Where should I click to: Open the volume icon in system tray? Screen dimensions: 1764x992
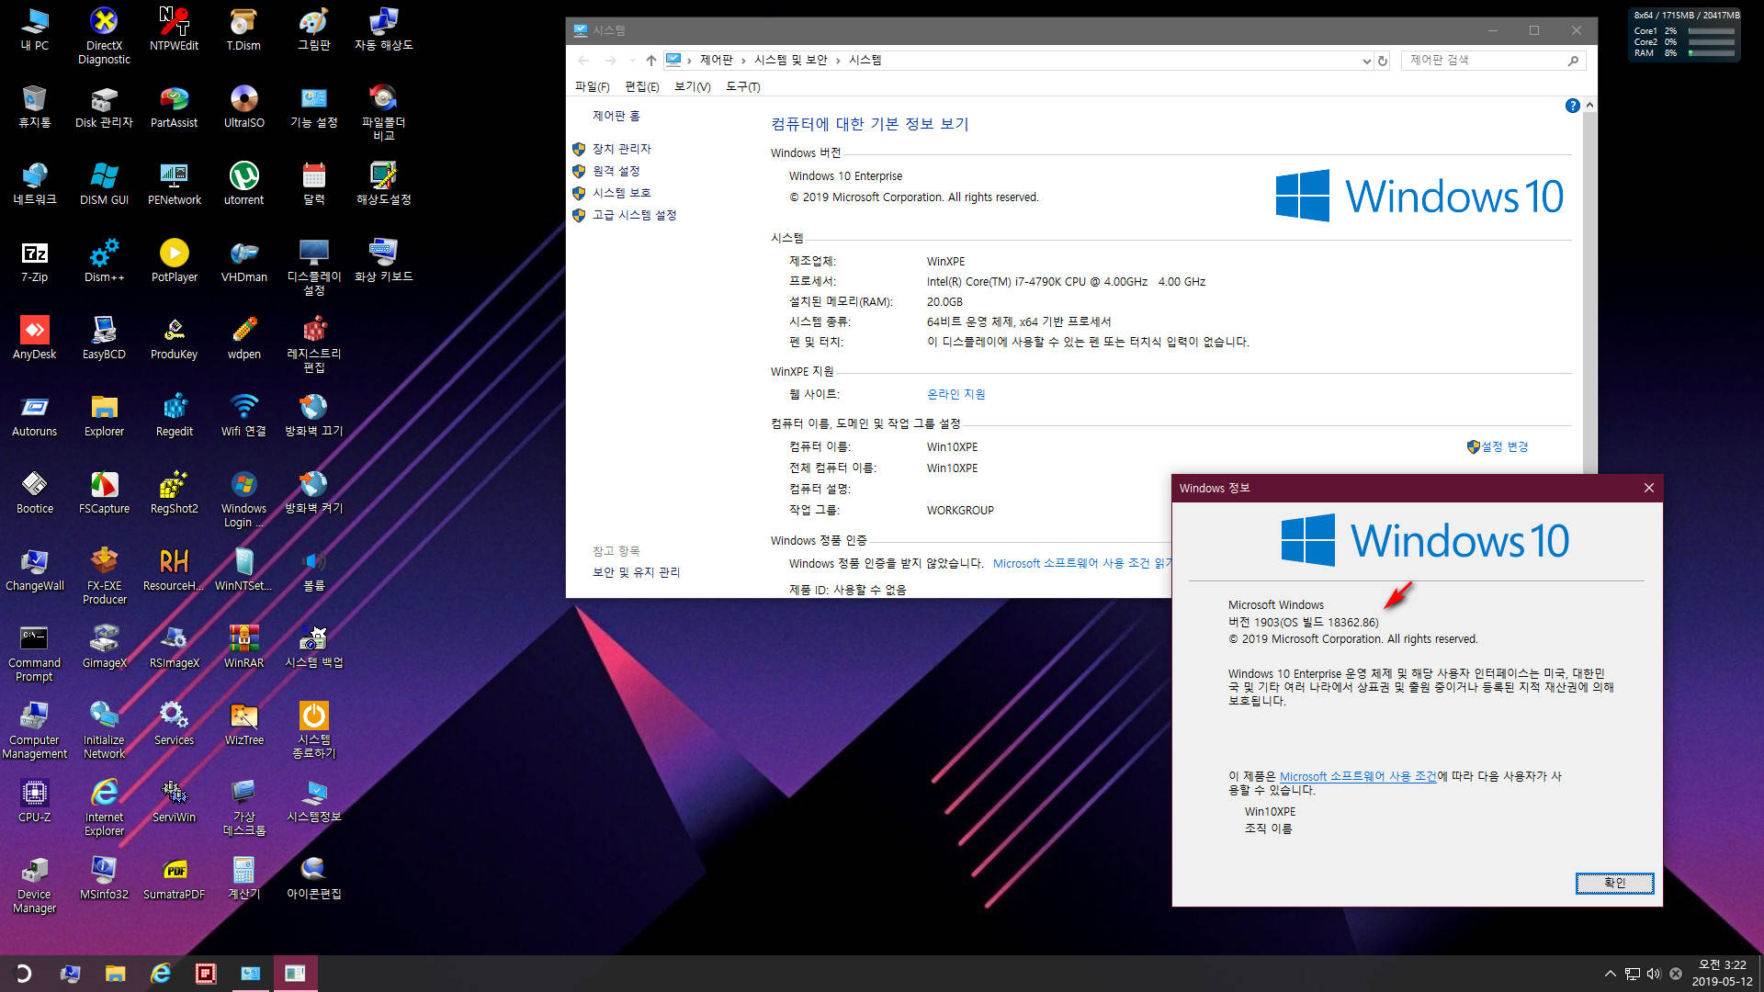point(1654,974)
